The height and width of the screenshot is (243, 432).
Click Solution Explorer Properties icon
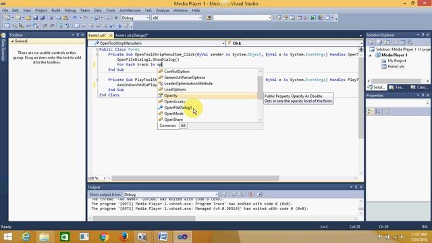(371, 42)
